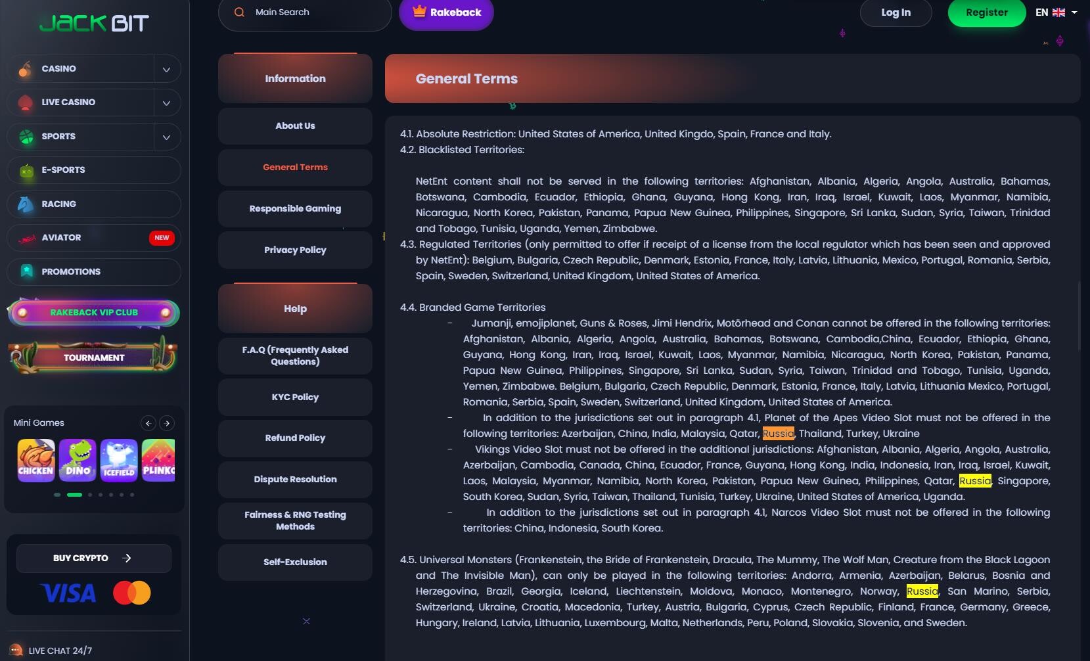1090x661 pixels.
Task: Open the Plinko mini game
Action: [x=158, y=460]
